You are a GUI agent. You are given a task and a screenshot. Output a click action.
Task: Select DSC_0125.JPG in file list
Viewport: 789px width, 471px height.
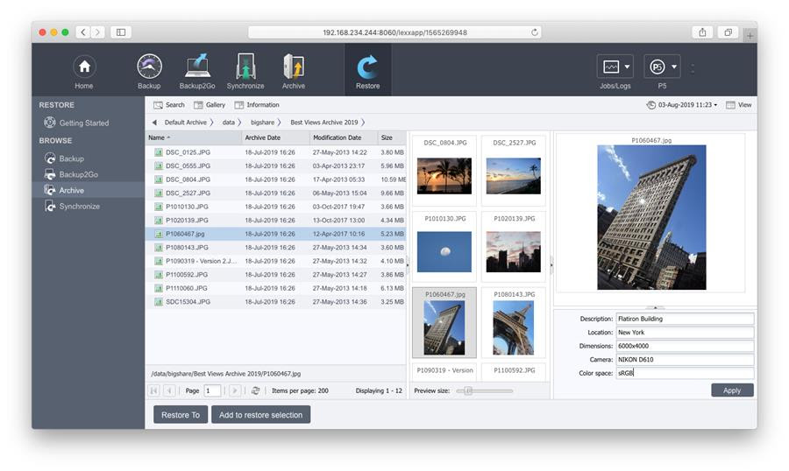(x=275, y=152)
